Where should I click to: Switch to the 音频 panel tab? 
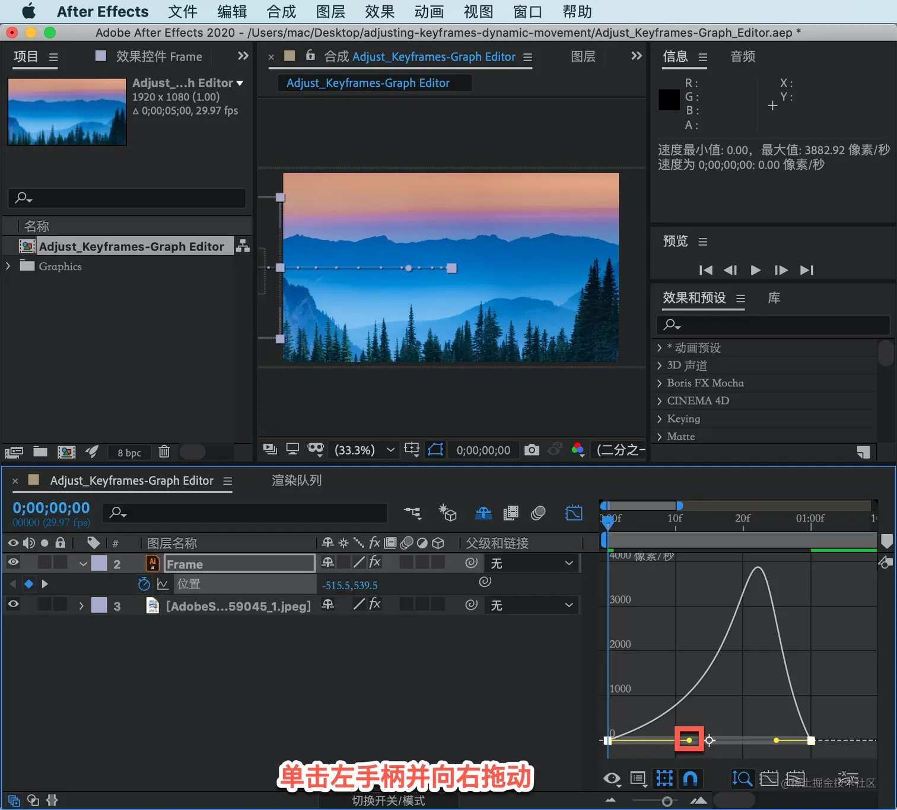tap(743, 56)
